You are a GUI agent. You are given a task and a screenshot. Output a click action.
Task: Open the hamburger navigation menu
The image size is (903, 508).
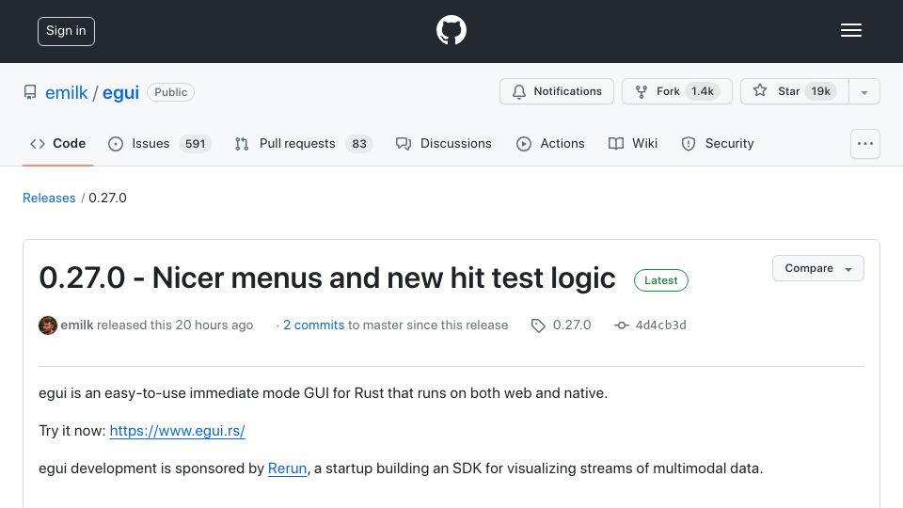click(x=850, y=30)
